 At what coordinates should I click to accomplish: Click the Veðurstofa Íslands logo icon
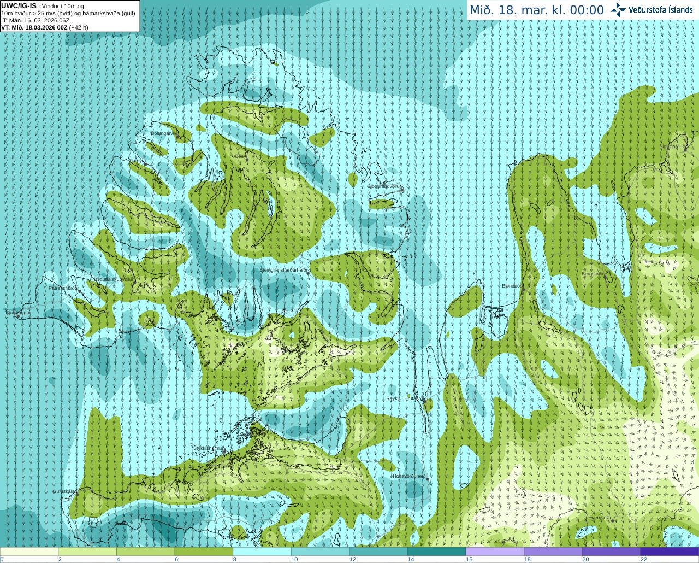point(618,10)
